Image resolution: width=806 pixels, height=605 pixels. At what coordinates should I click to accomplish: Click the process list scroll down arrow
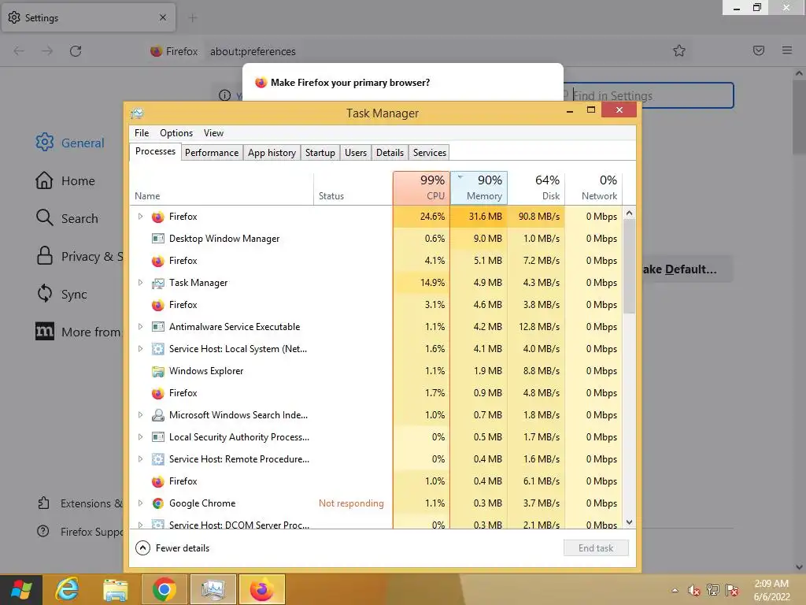(629, 522)
